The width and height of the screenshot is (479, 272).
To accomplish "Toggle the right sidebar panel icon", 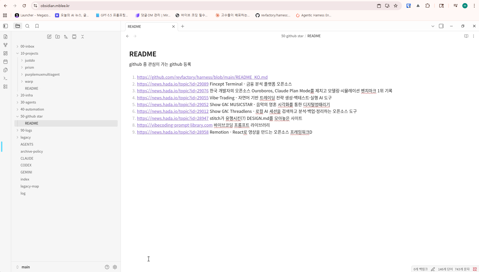I will (x=441, y=26).
